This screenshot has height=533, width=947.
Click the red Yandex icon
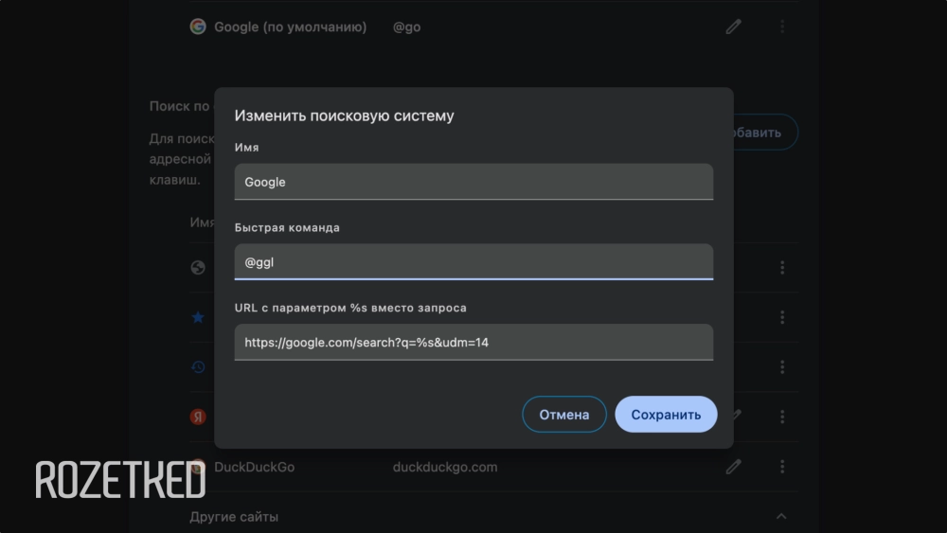click(198, 417)
